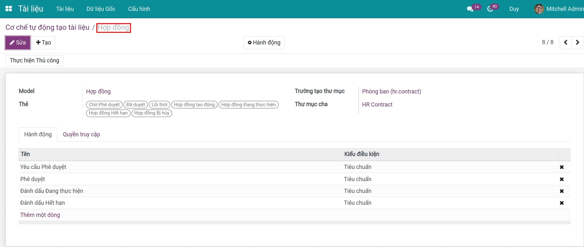Remove the Đánh dấu Hết hạn row

[x=561, y=203]
